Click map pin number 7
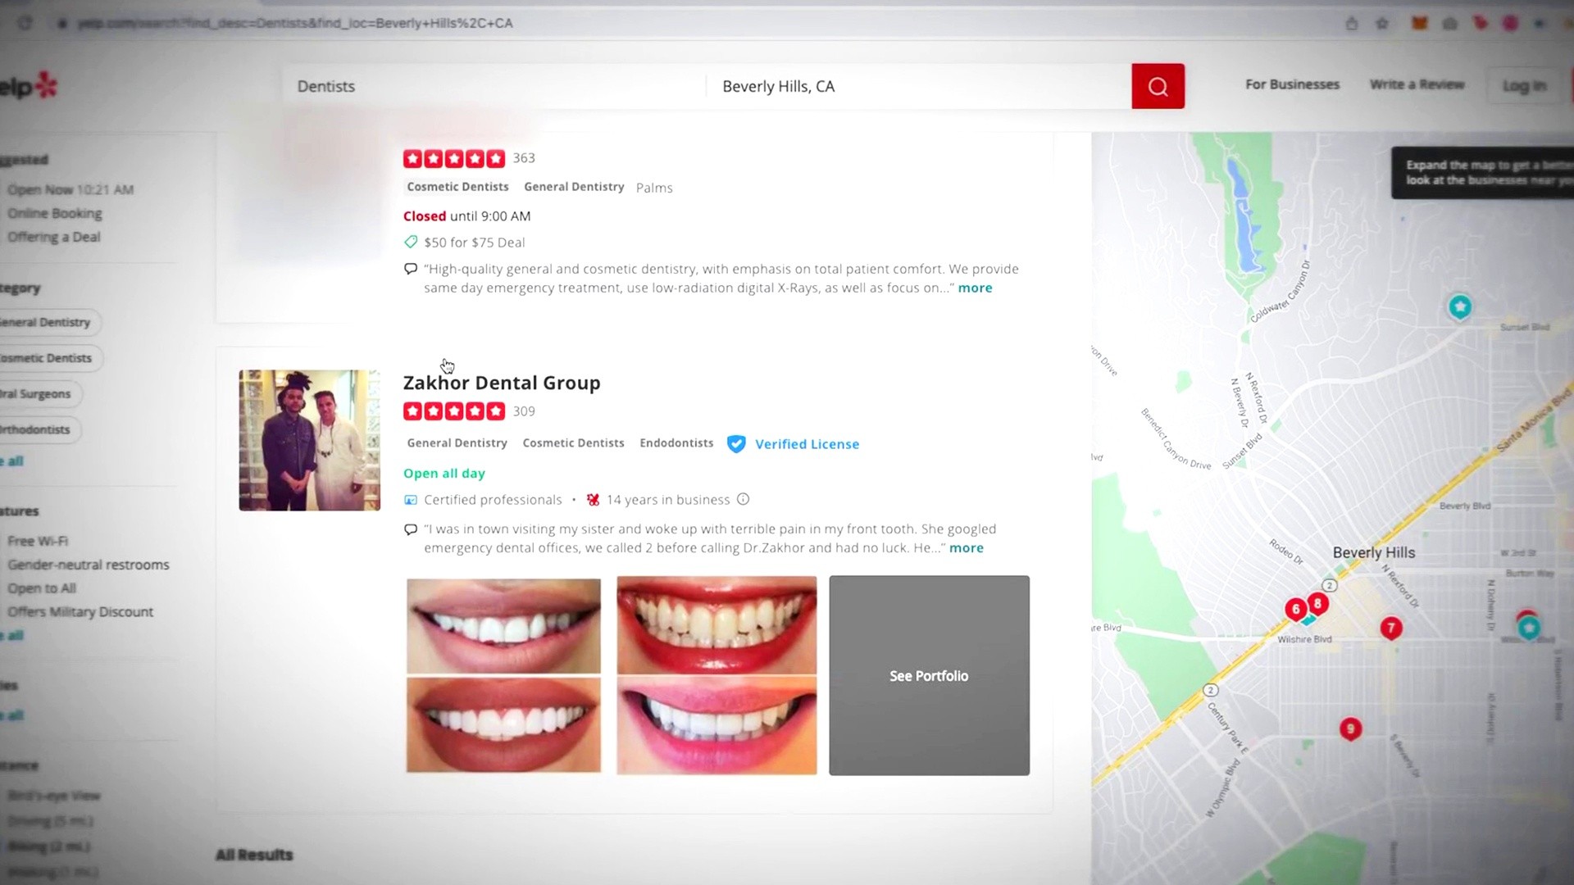 click(1391, 629)
